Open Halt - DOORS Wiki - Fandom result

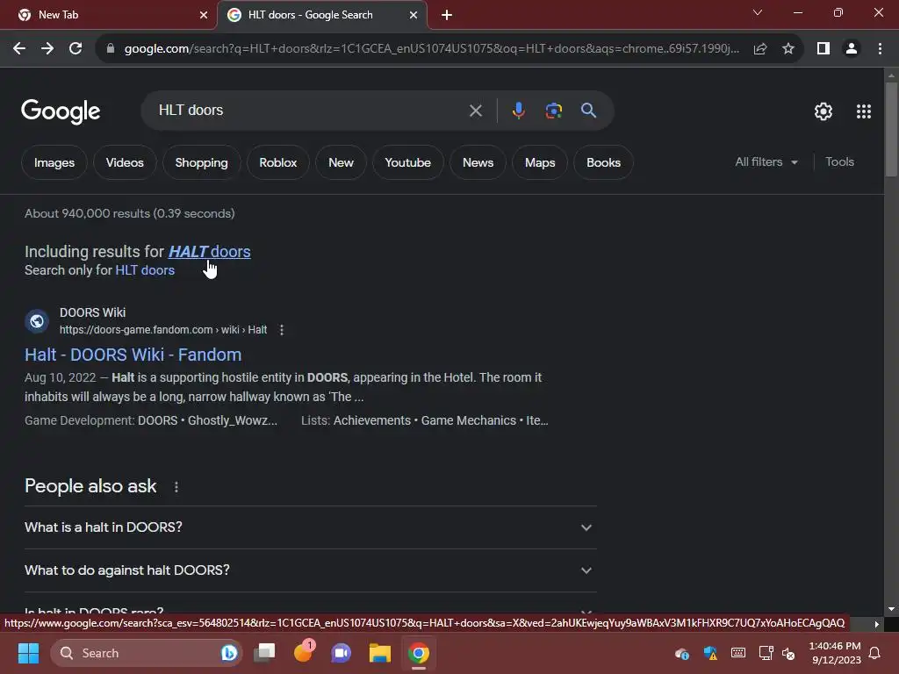[x=133, y=355]
